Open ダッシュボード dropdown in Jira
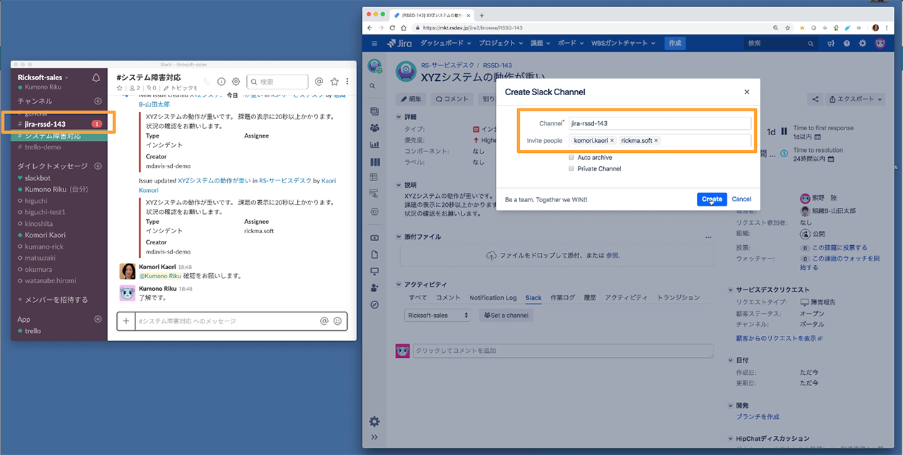This screenshot has height=455, width=903. (x=446, y=43)
